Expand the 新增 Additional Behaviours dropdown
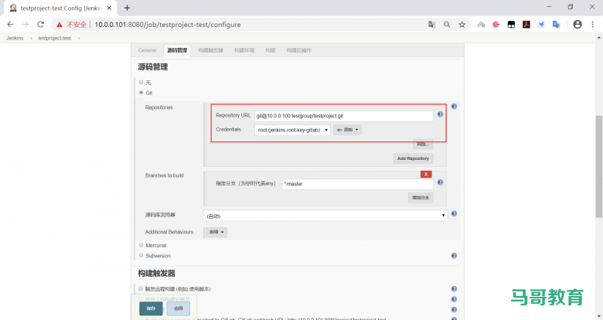603x320 pixels. pos(216,232)
